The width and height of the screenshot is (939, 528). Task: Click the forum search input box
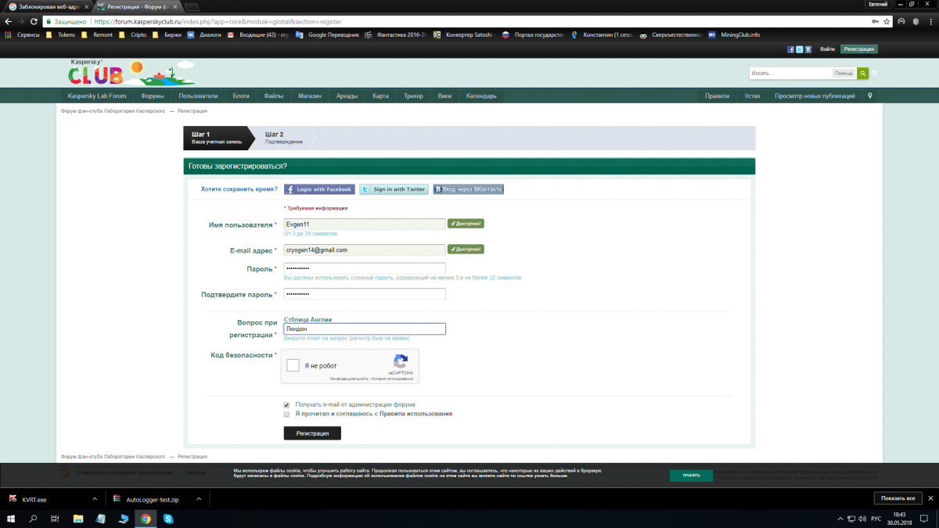(x=790, y=73)
